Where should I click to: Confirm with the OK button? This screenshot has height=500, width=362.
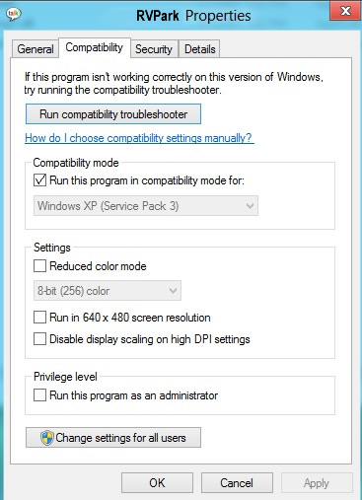point(157,483)
